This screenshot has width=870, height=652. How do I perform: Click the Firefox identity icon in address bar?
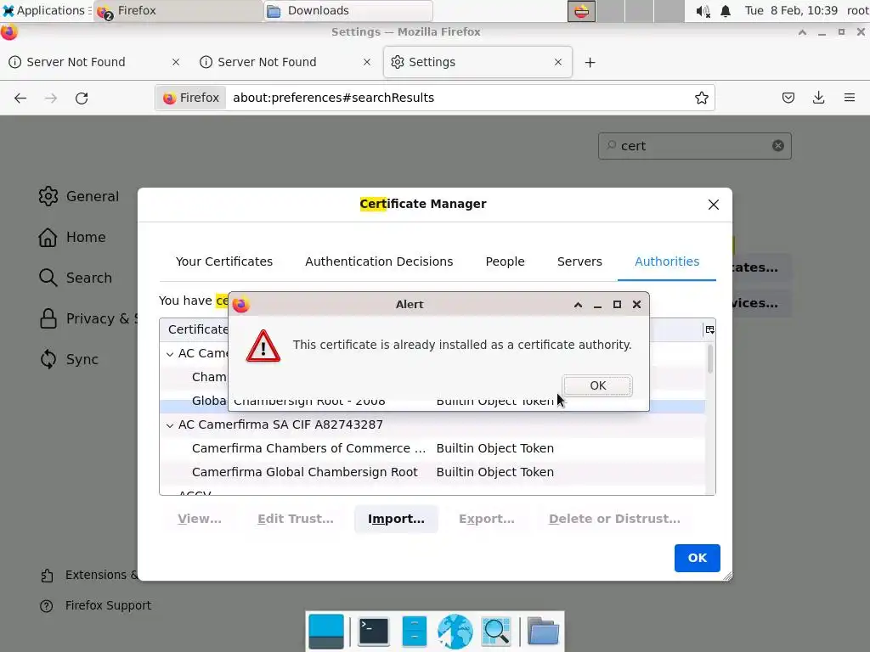(191, 98)
